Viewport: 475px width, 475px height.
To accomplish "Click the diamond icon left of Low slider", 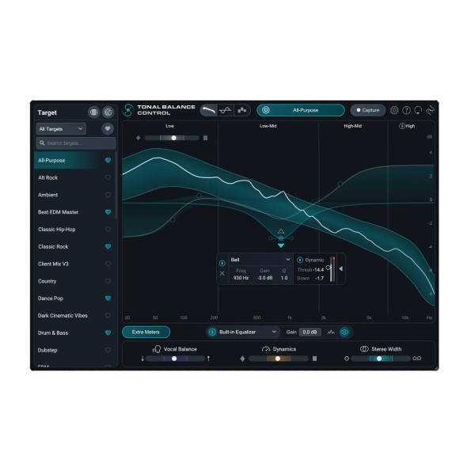I will (x=138, y=138).
